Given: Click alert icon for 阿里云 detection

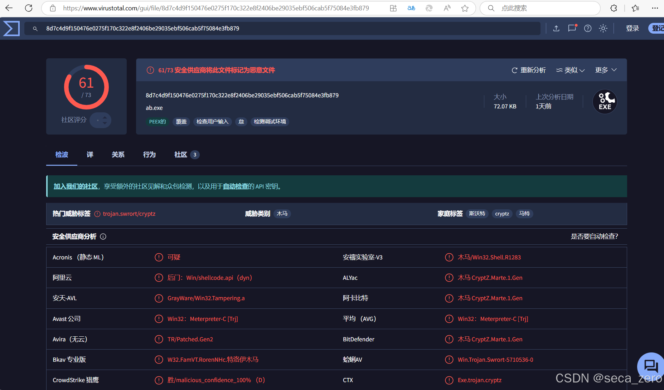Looking at the screenshot, I should point(159,278).
